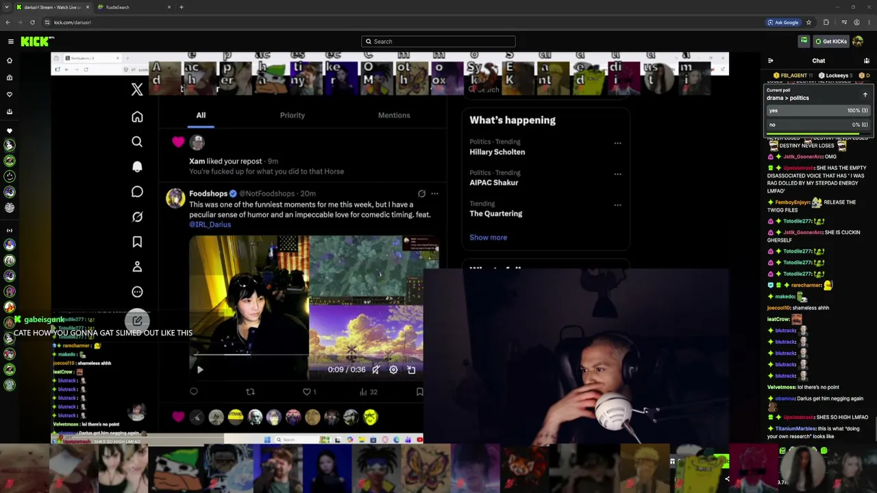Open Foodshops post more options

(434, 194)
